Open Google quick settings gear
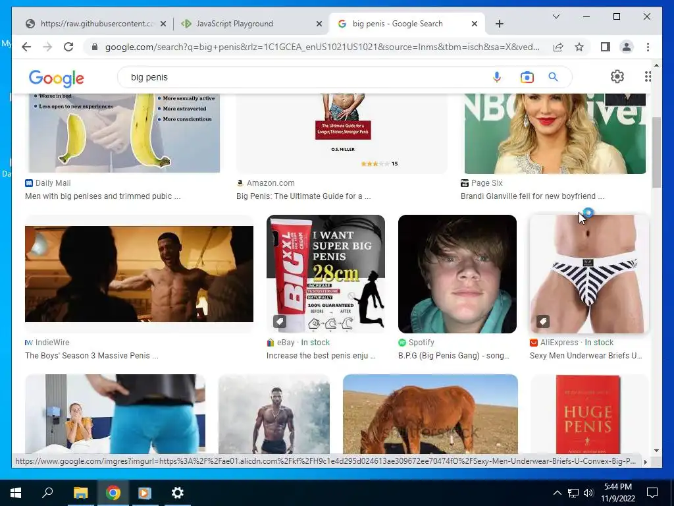 point(617,76)
